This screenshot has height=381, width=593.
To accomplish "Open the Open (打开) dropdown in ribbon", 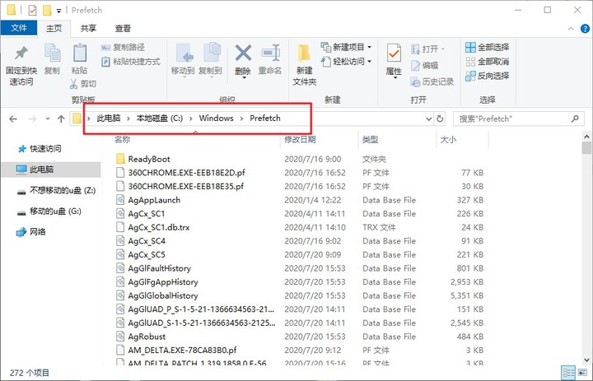I will 443,49.
